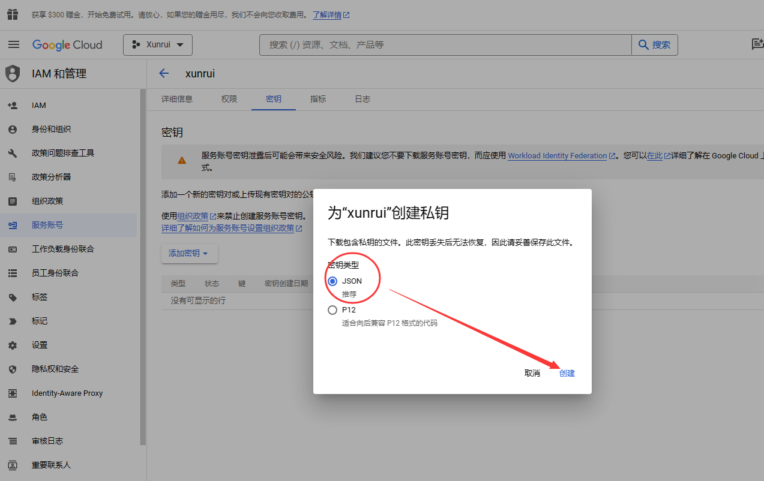Open the 日志 tab

coord(362,99)
